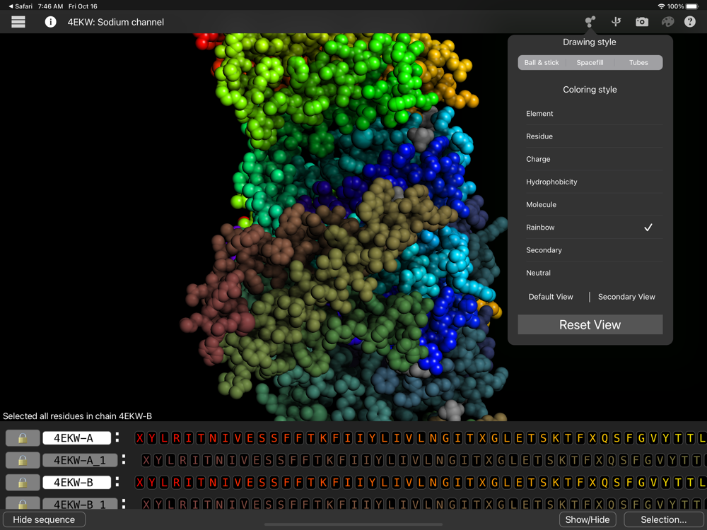
Task: Collapse the sequence panel with Hide sequence
Action: (44, 519)
